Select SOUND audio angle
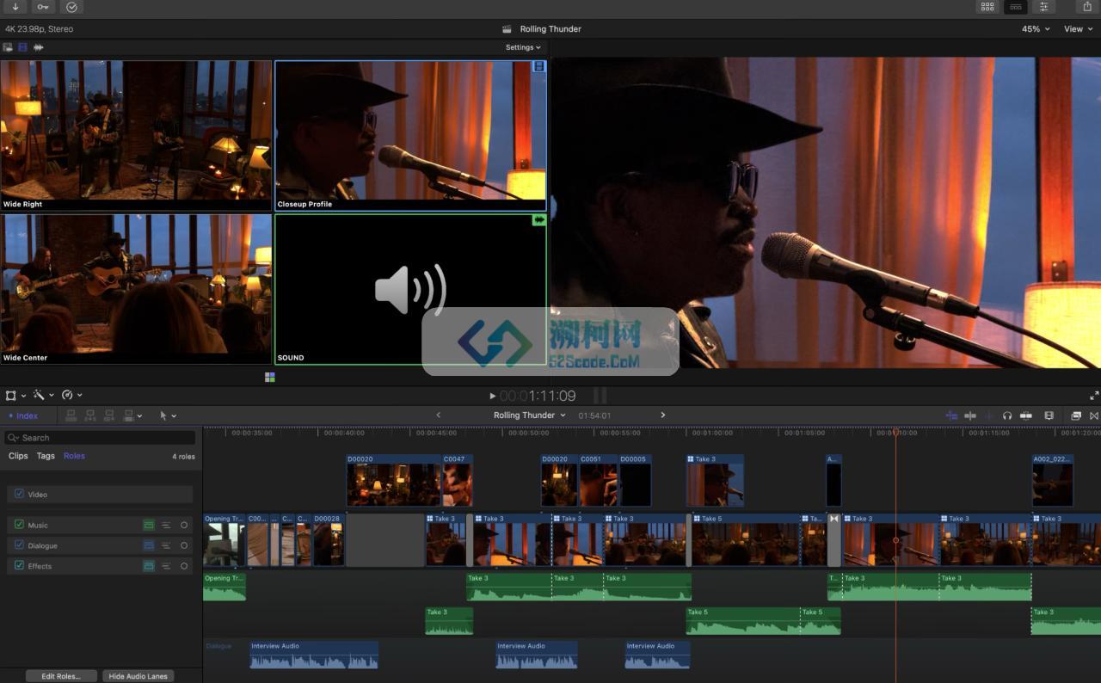The image size is (1101, 683). coord(410,289)
